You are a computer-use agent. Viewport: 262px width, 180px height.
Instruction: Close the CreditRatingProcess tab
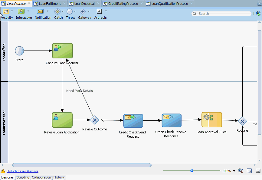point(142,3)
